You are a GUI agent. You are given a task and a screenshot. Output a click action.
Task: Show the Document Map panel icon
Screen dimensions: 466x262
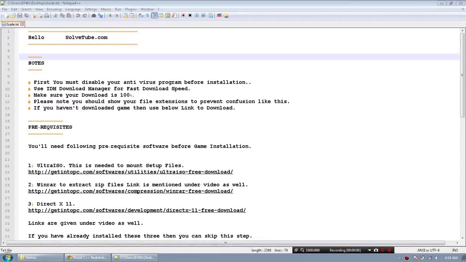coord(167,16)
